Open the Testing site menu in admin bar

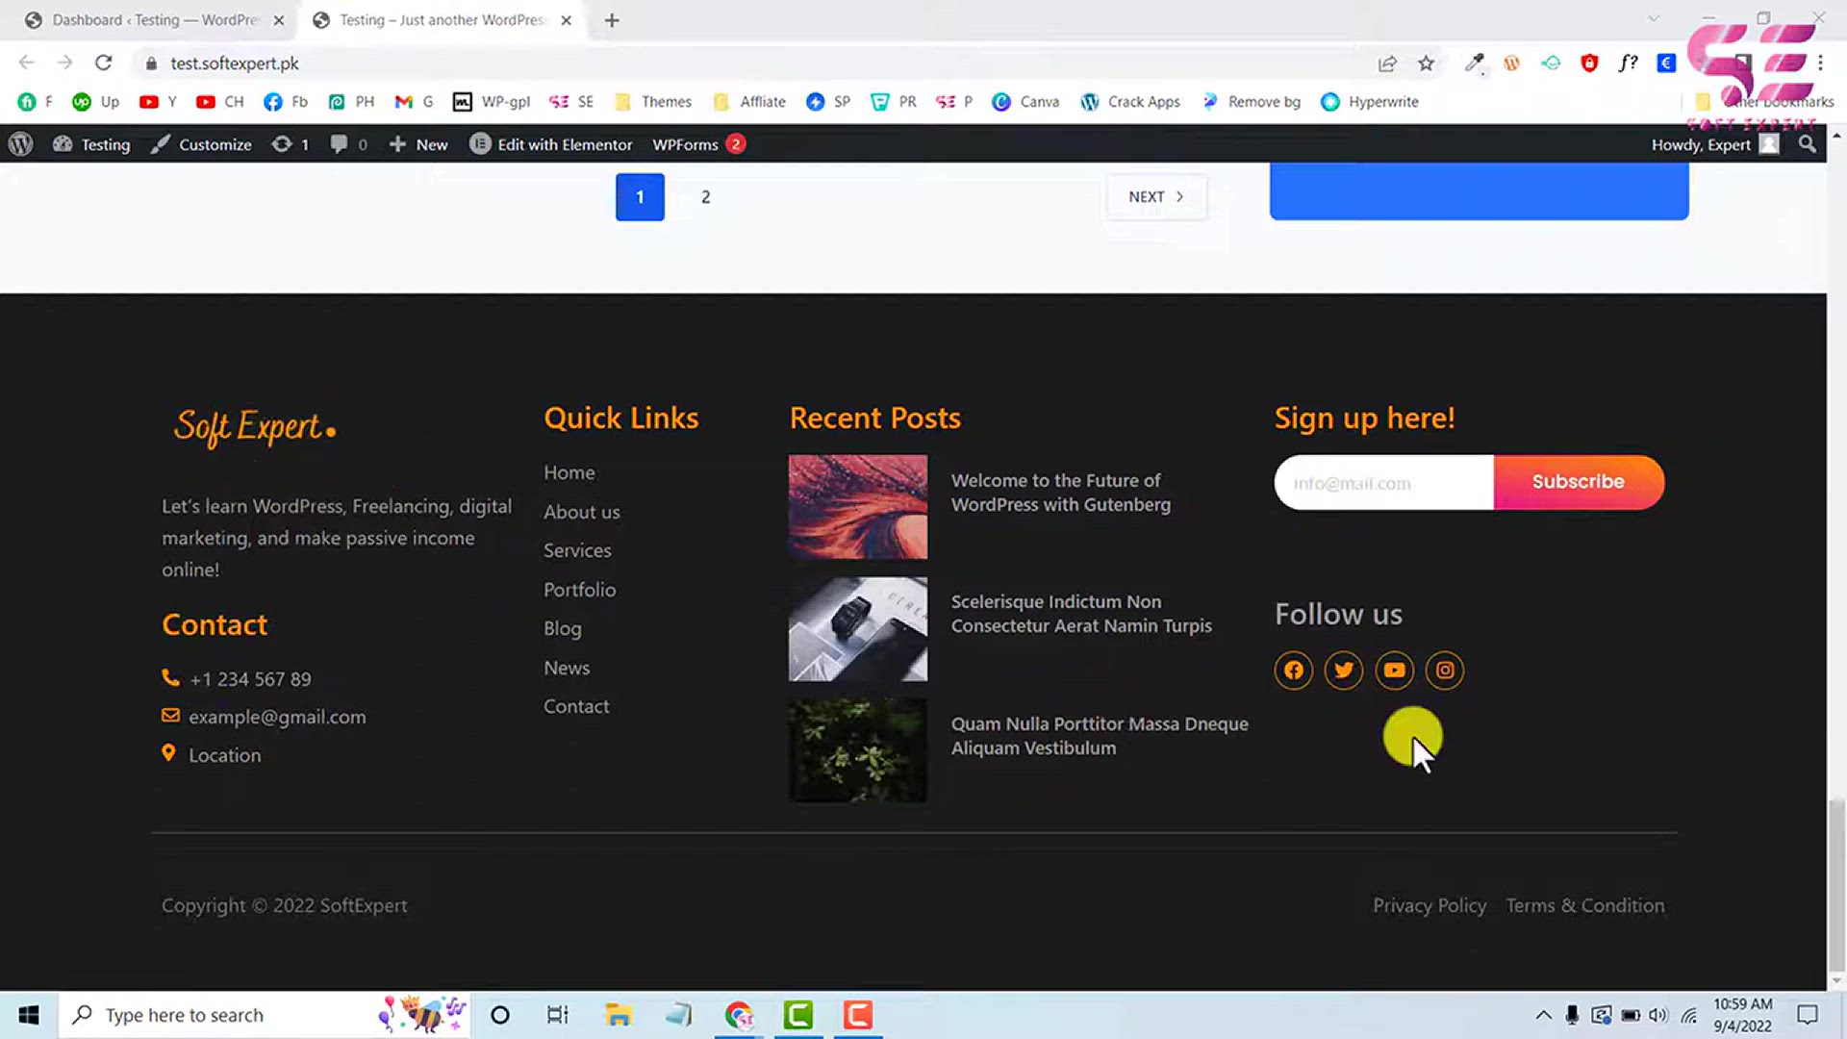(x=91, y=144)
